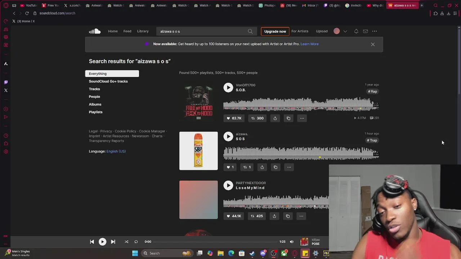Mute volume via the speaker icon

point(292,242)
